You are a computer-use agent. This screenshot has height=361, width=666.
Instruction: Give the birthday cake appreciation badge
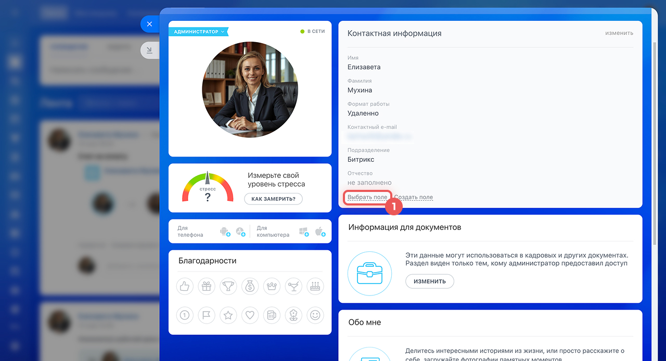(x=315, y=286)
